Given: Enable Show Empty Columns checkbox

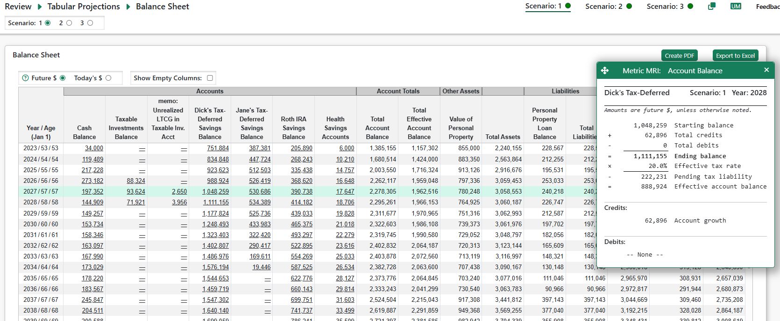Looking at the screenshot, I should [210, 78].
